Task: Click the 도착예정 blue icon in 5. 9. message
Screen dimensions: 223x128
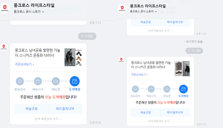Action: tap(75, 81)
